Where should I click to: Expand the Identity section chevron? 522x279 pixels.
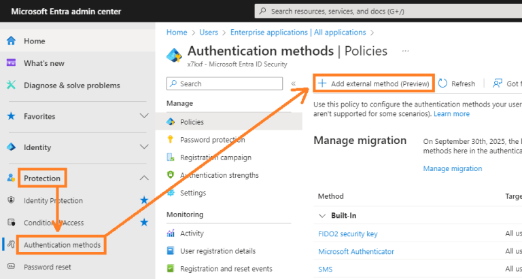[x=144, y=147]
